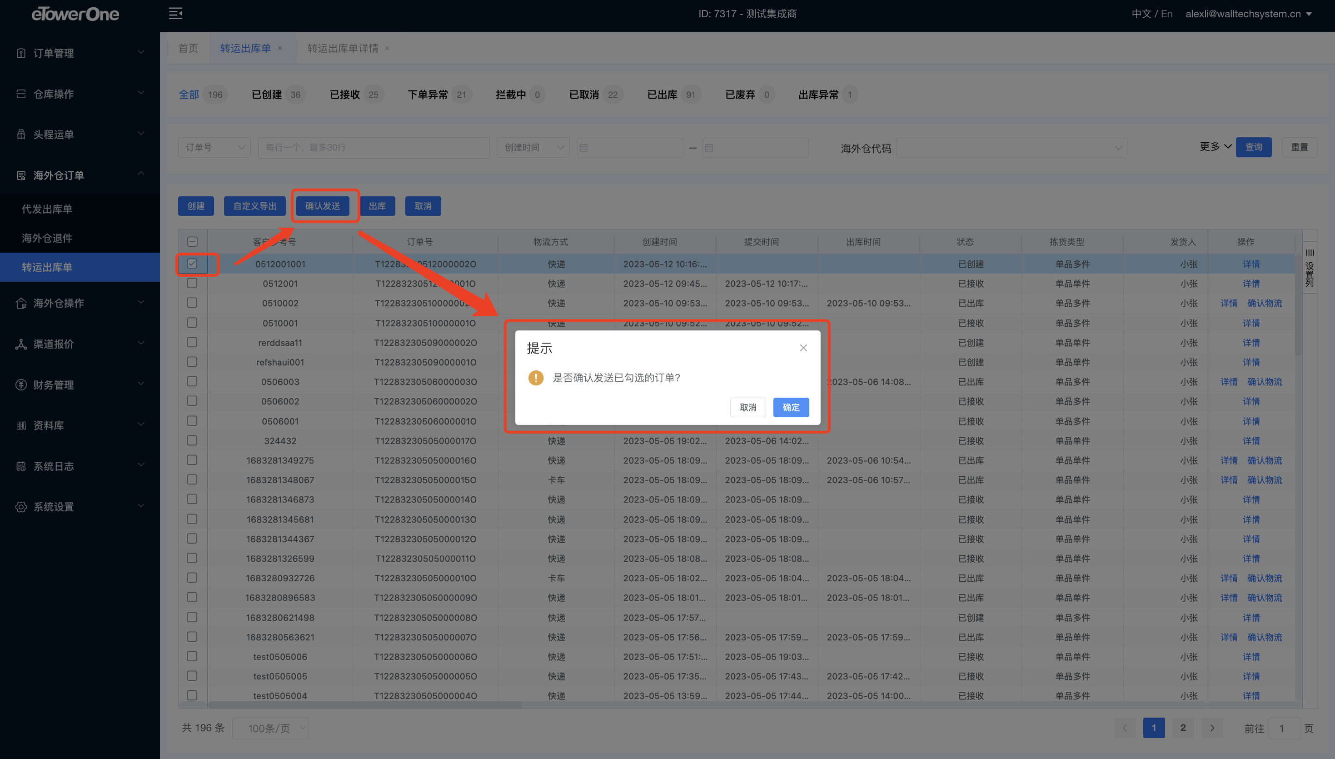Open the 100条/页 page size dropdown

pos(270,728)
